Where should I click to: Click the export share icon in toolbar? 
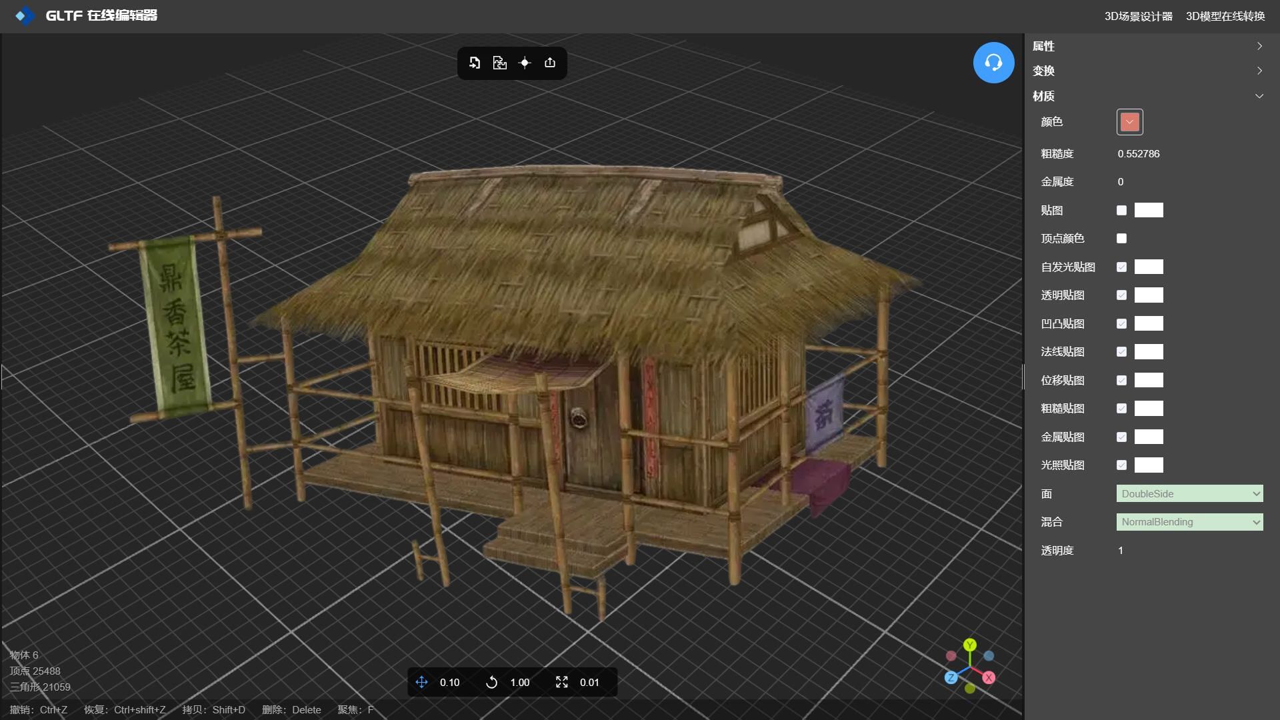click(x=550, y=63)
